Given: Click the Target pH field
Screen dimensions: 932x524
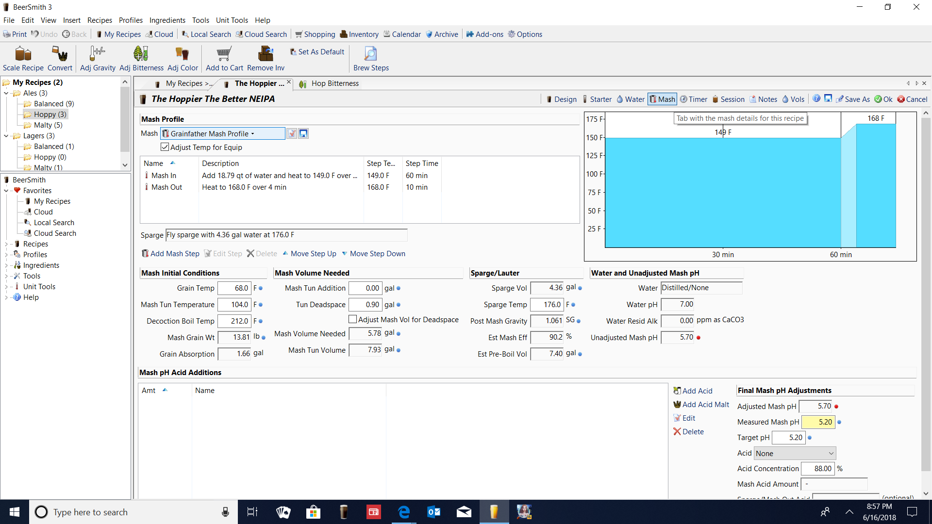Looking at the screenshot, I should click(789, 438).
